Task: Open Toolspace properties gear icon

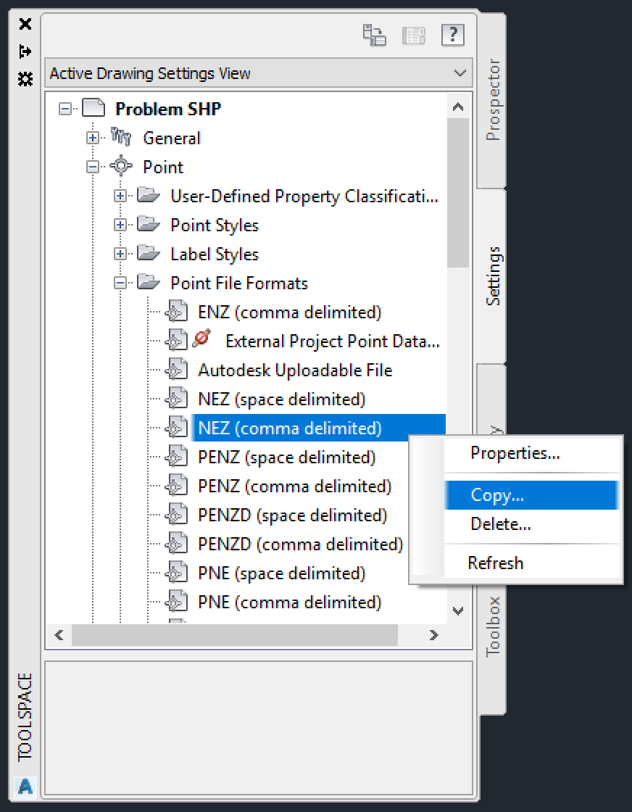Action: [25, 78]
